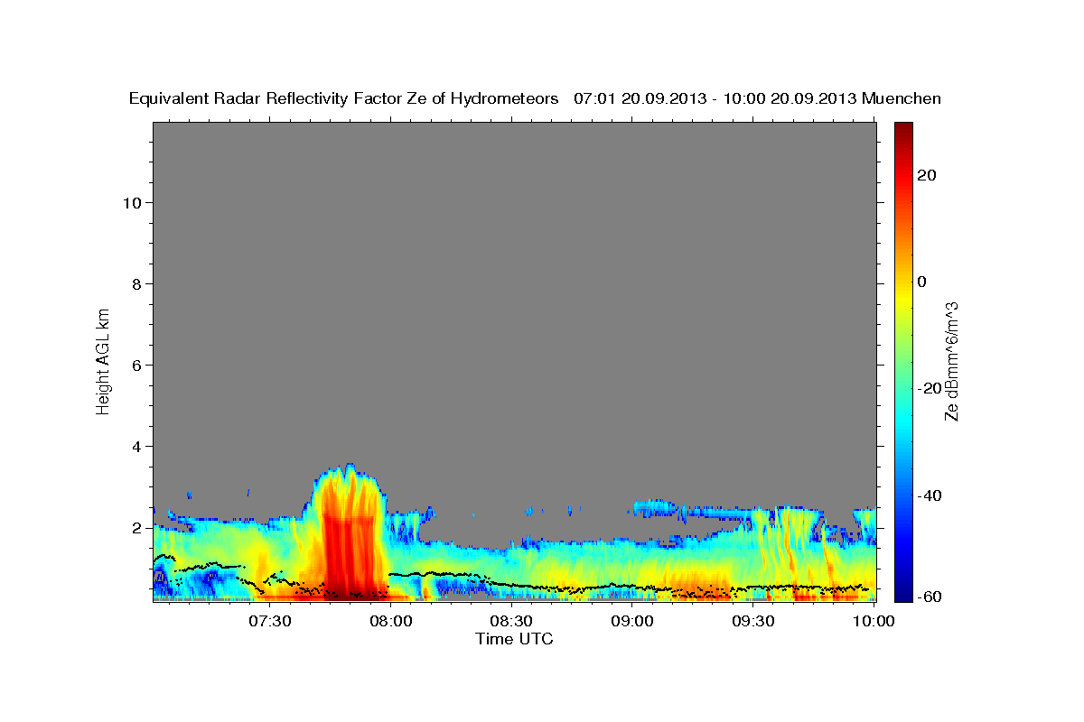The width and height of the screenshot is (1084, 722).
Task: Click 'Muenchen' in the plot title
Action: click(x=902, y=98)
